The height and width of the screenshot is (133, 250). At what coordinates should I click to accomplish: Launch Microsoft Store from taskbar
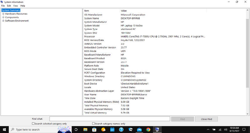point(94,130)
